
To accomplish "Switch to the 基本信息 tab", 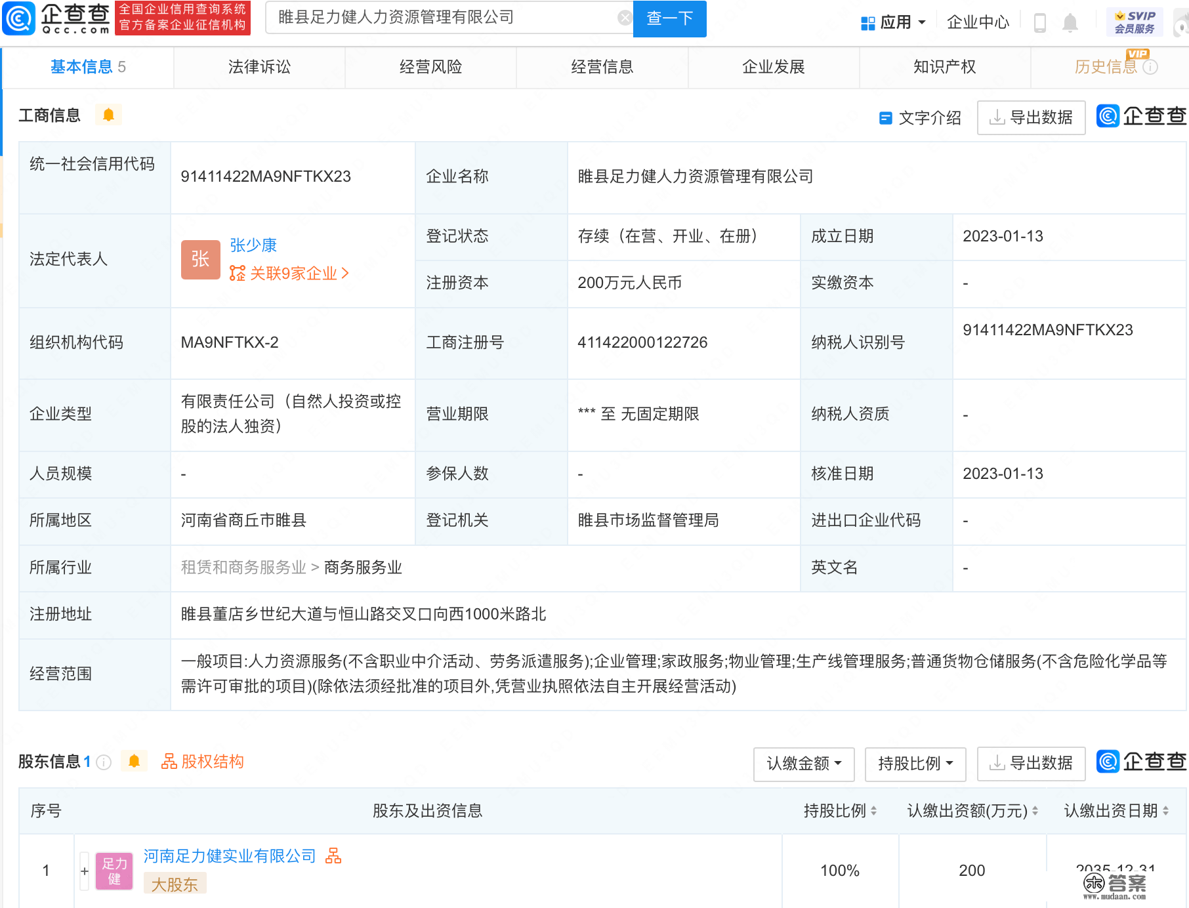I will pos(88,67).
